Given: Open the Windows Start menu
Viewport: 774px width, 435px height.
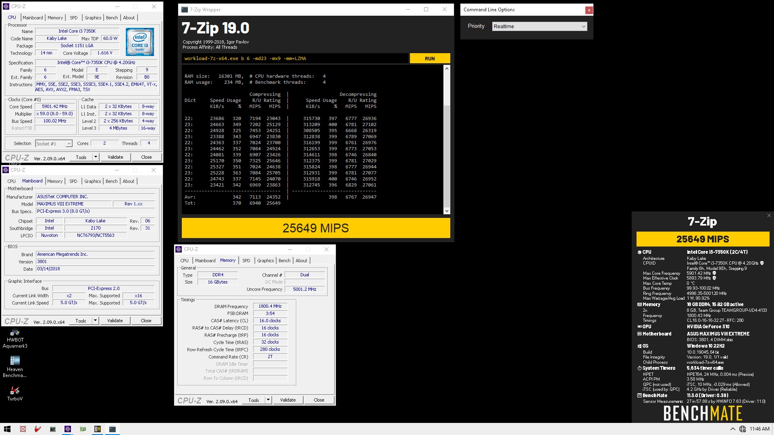Looking at the screenshot, I should click(x=7, y=429).
